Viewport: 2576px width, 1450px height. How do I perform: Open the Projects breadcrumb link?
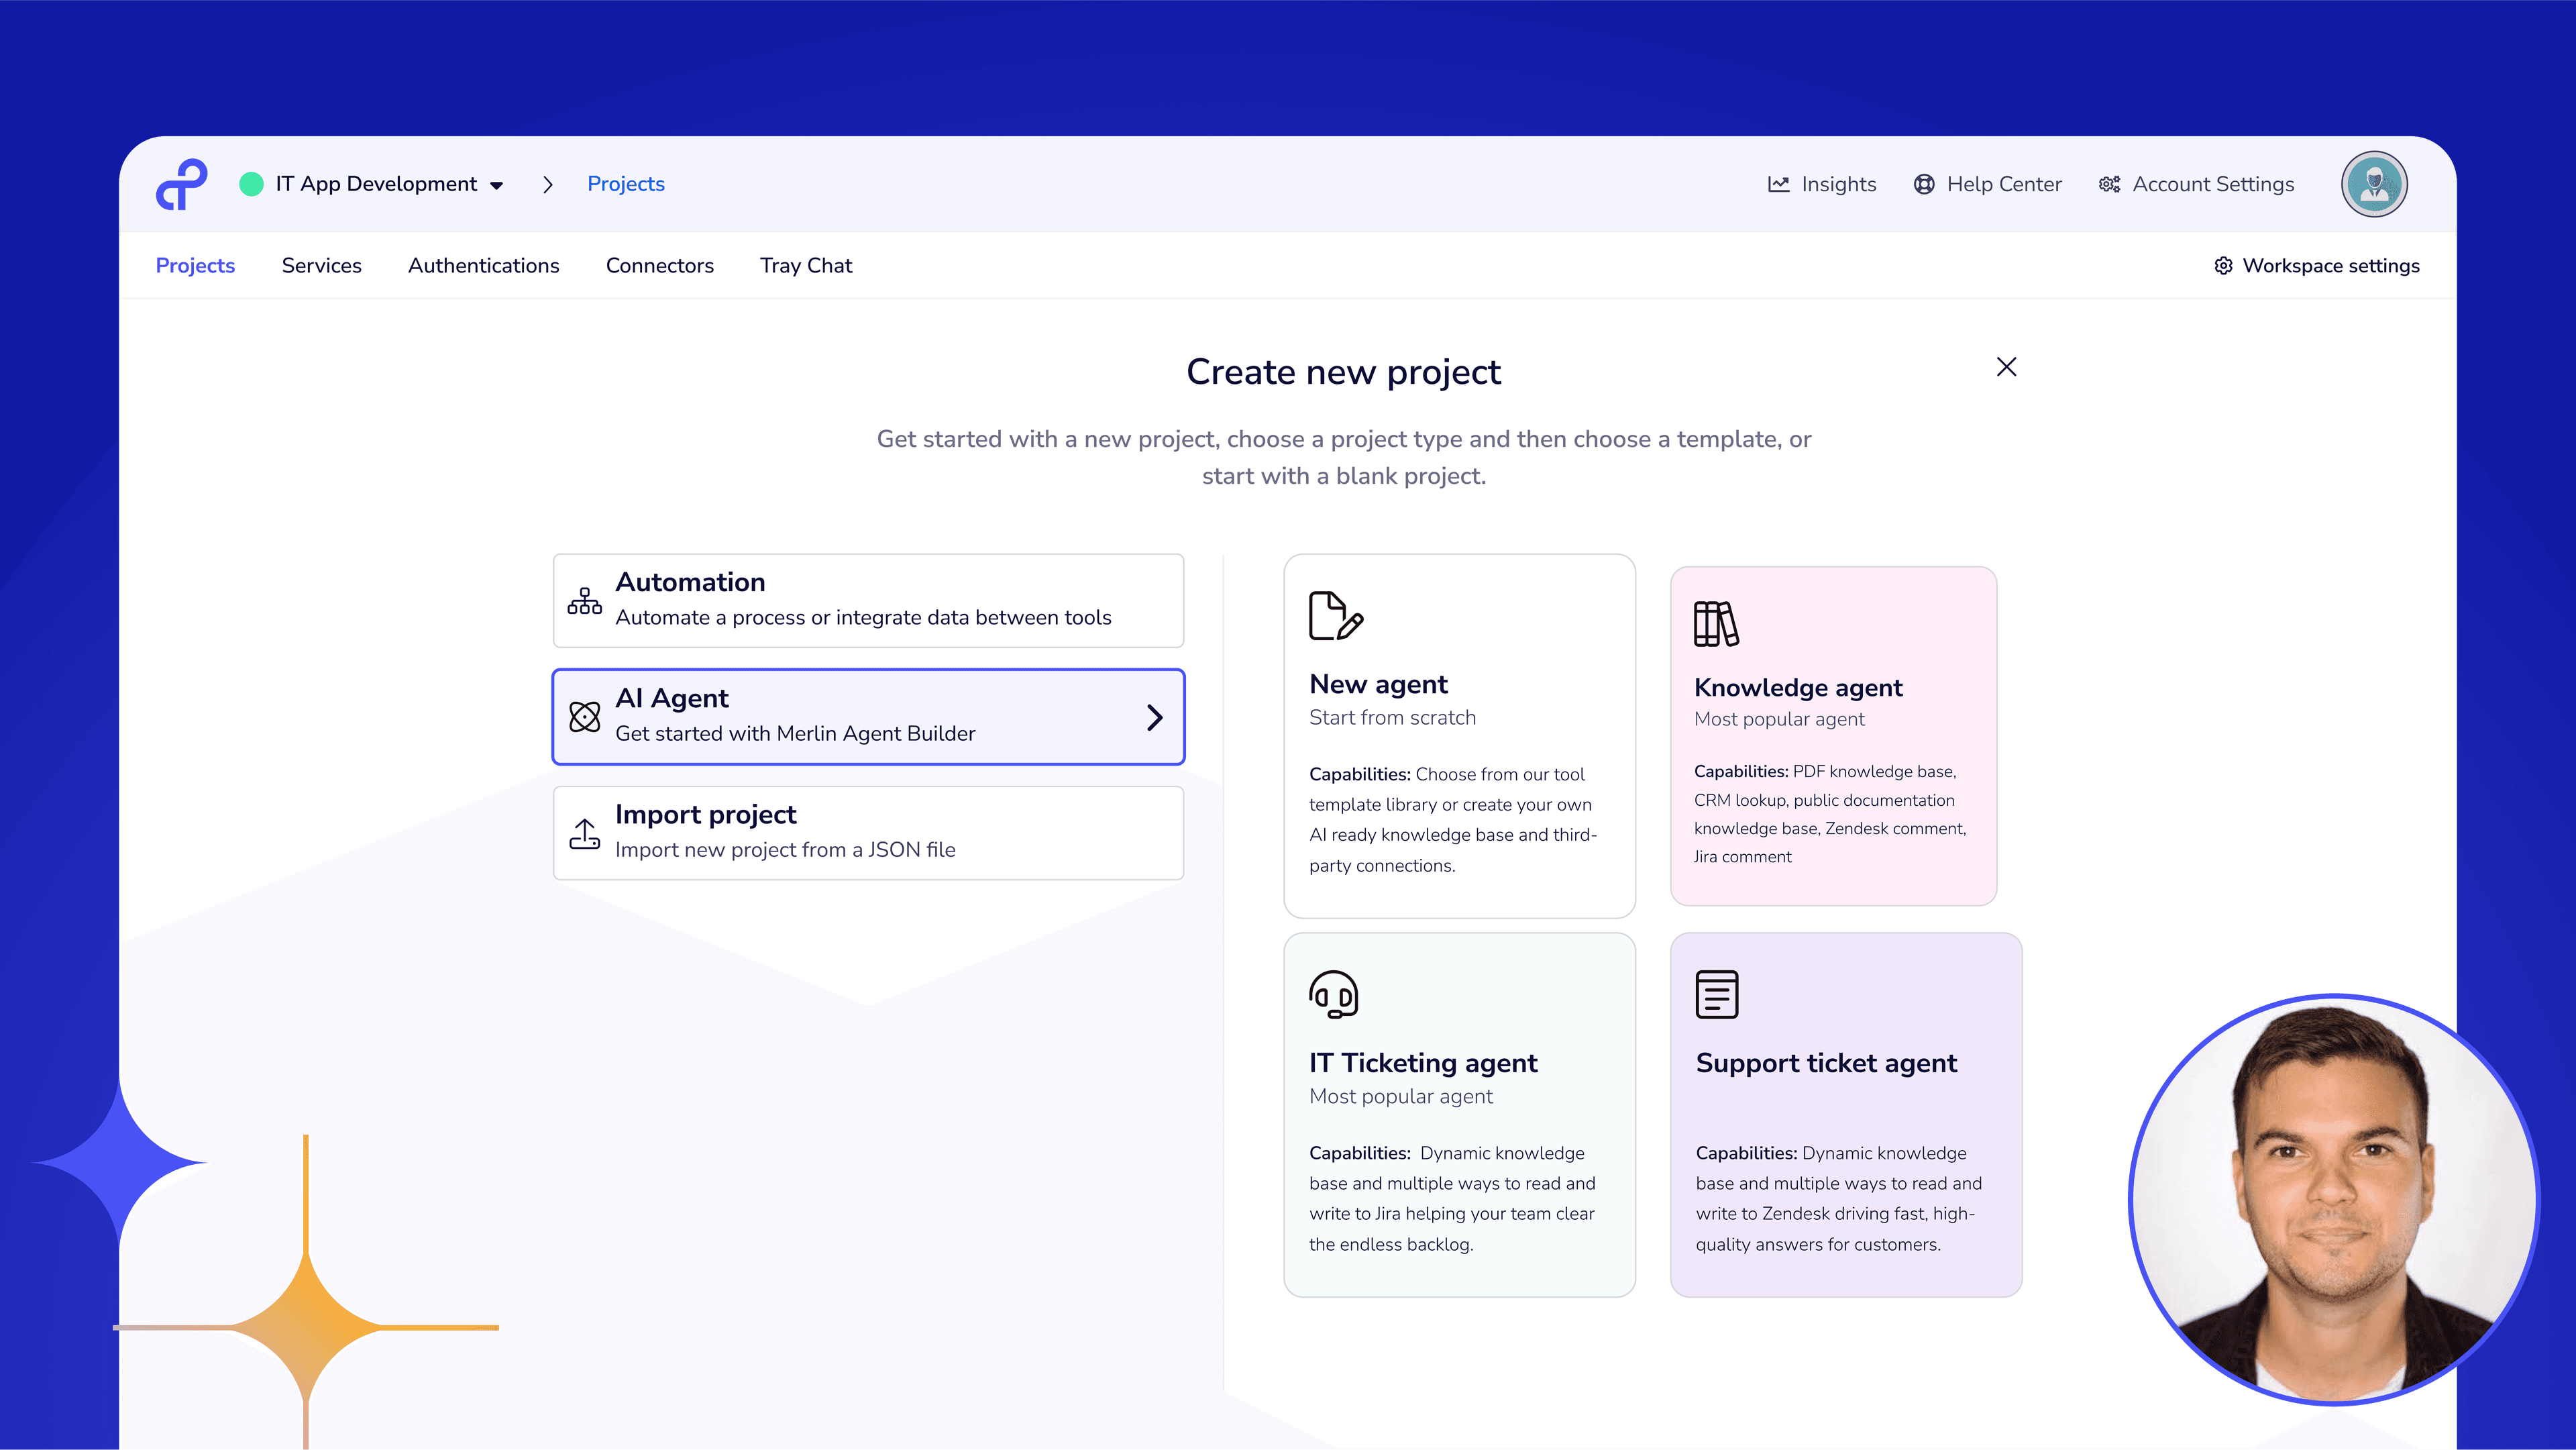click(626, 184)
